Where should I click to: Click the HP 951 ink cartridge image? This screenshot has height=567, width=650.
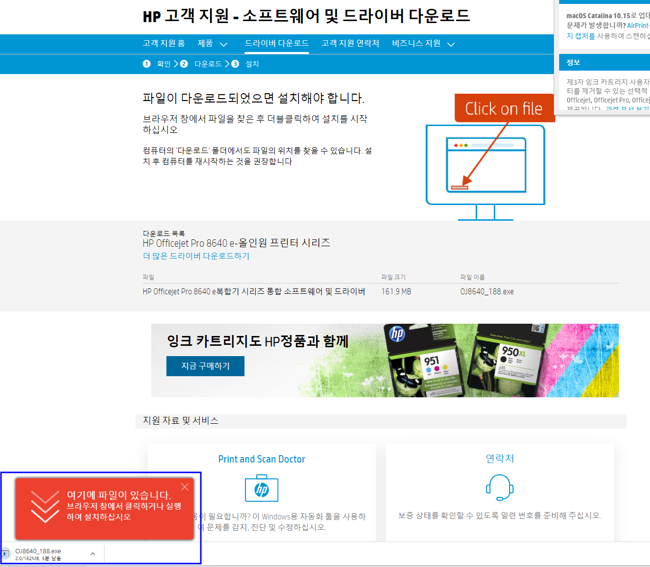[425, 361]
